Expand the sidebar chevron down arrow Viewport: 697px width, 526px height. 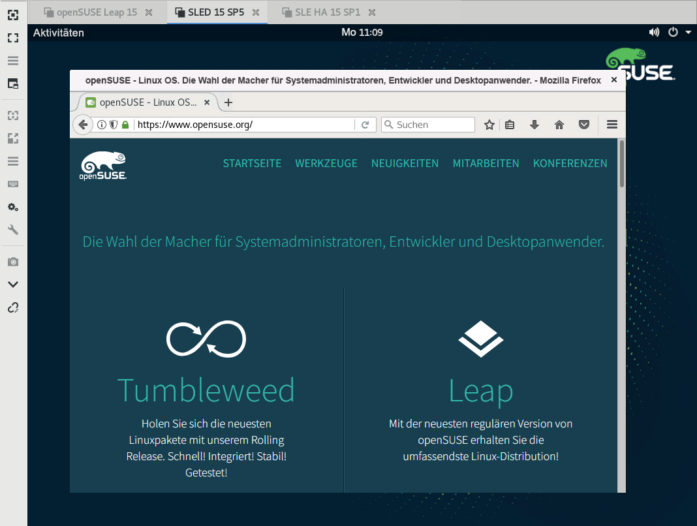pyautogui.click(x=13, y=285)
